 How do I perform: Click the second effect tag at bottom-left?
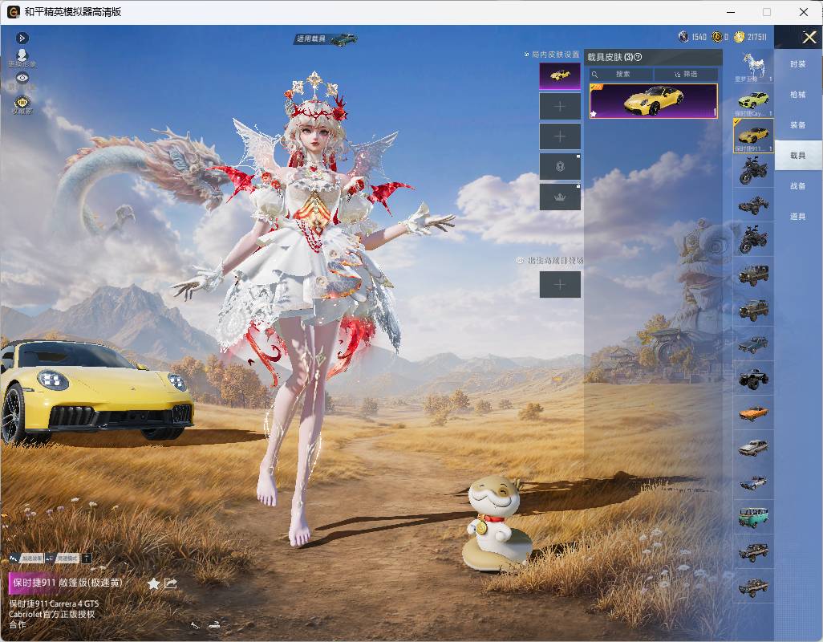pos(63,559)
